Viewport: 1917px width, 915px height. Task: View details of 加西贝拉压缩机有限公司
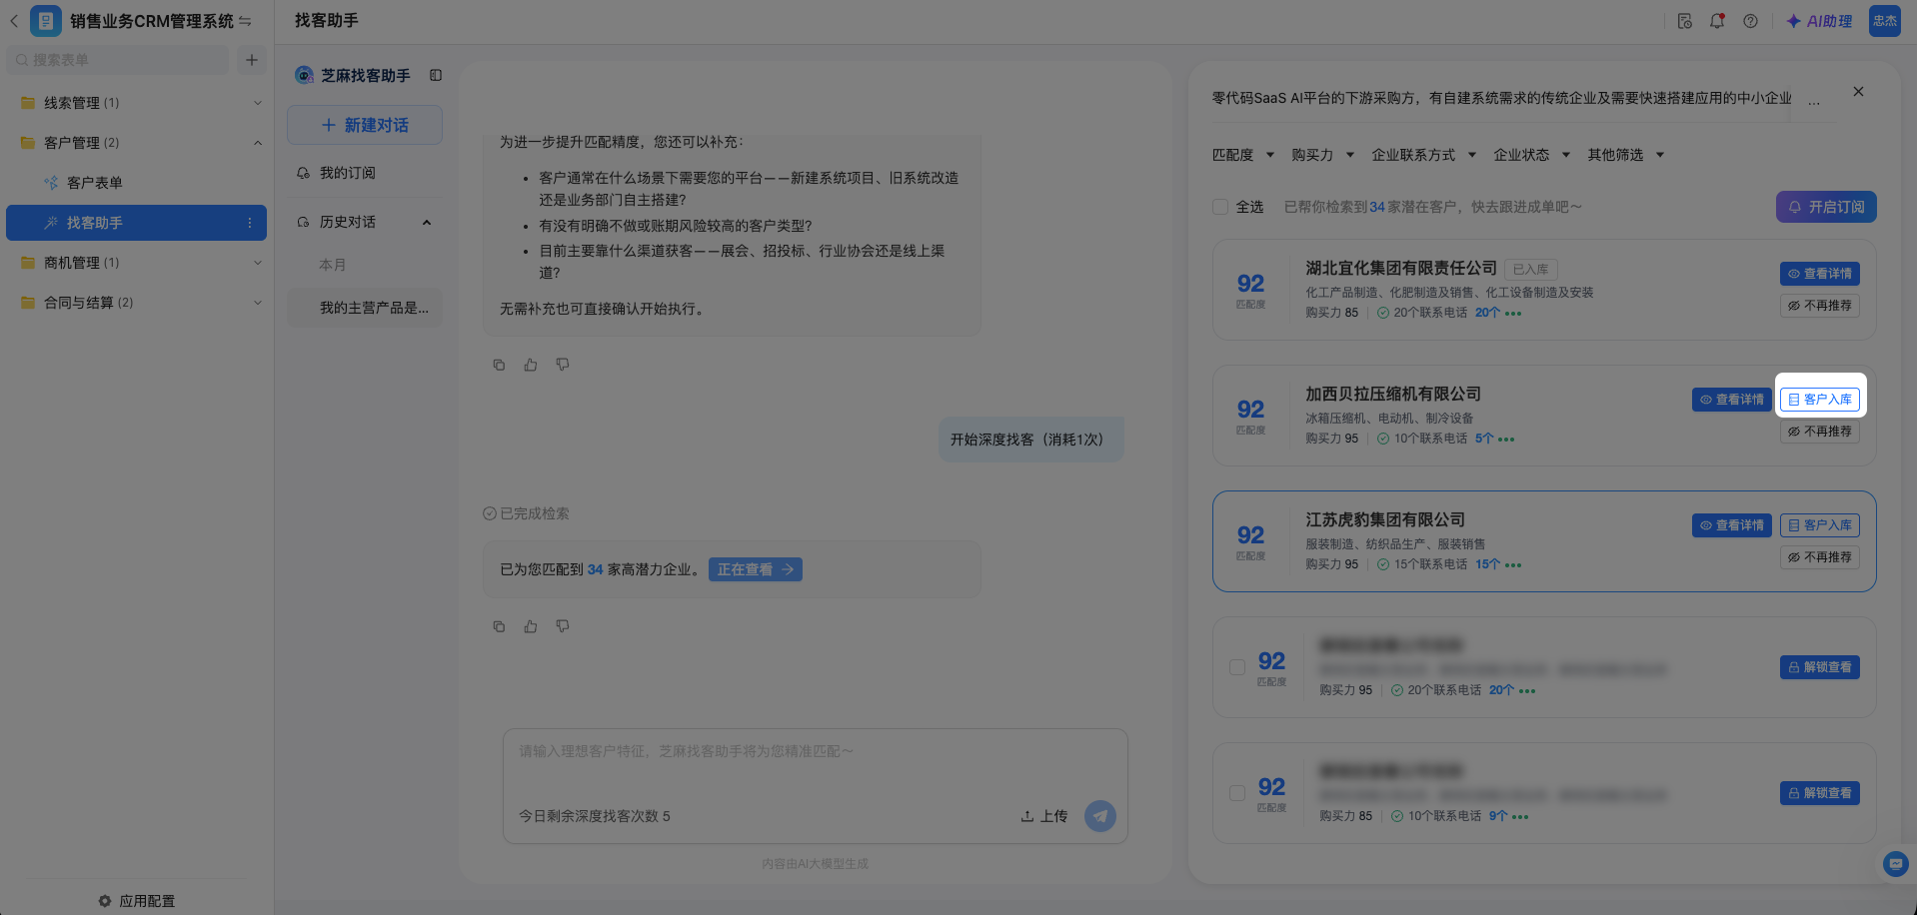point(1731,400)
